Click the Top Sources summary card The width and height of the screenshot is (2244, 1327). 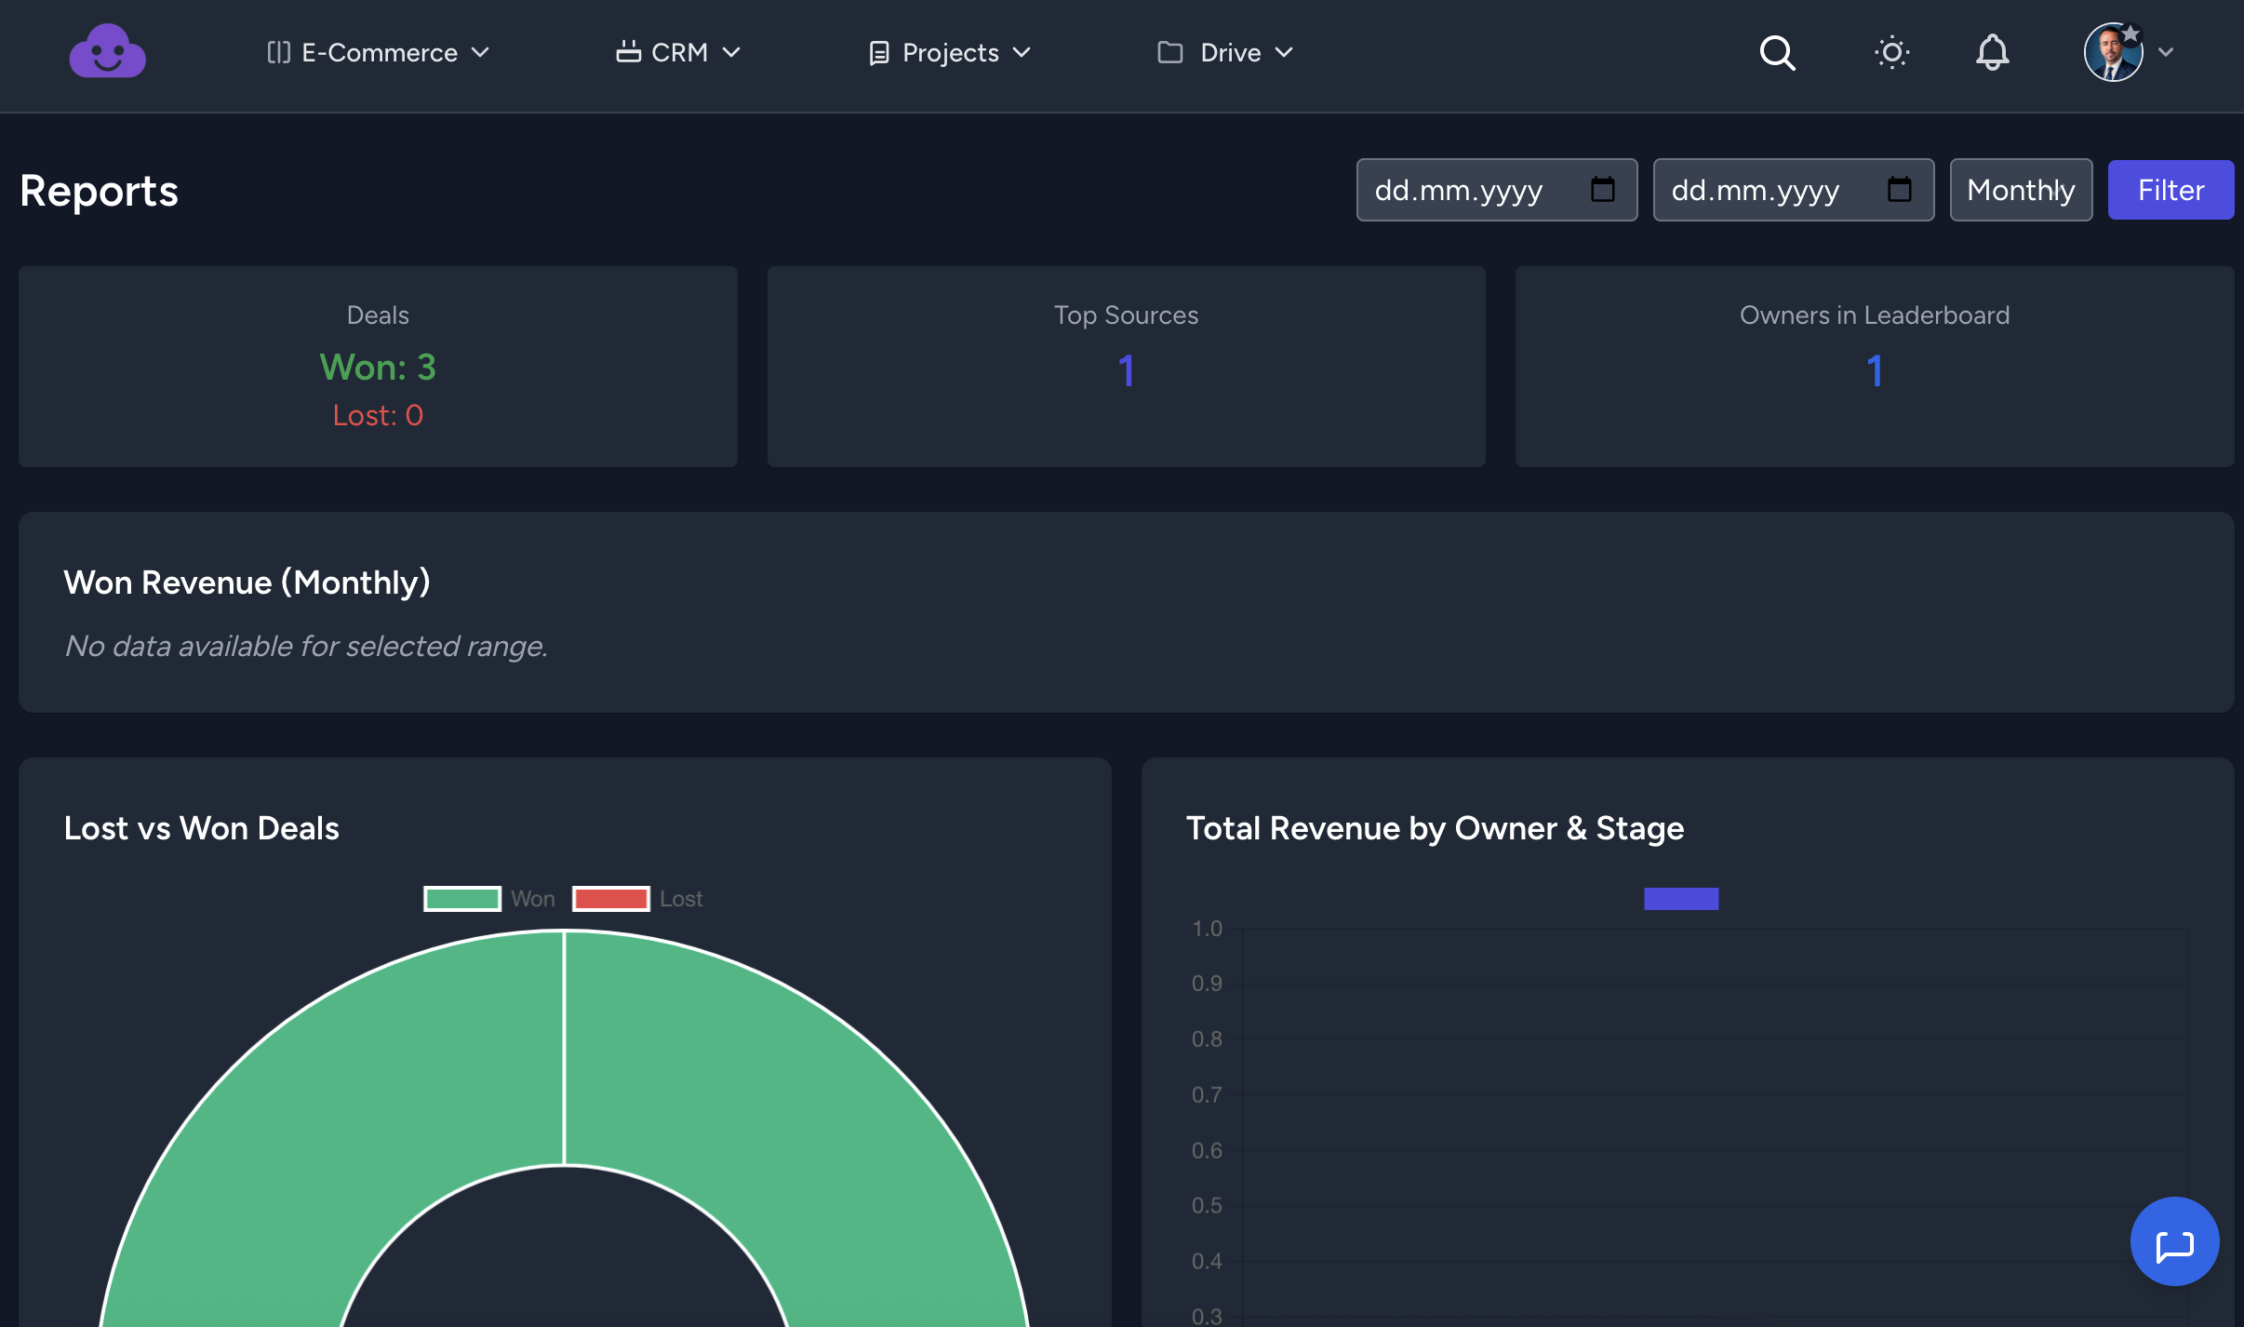1126,367
